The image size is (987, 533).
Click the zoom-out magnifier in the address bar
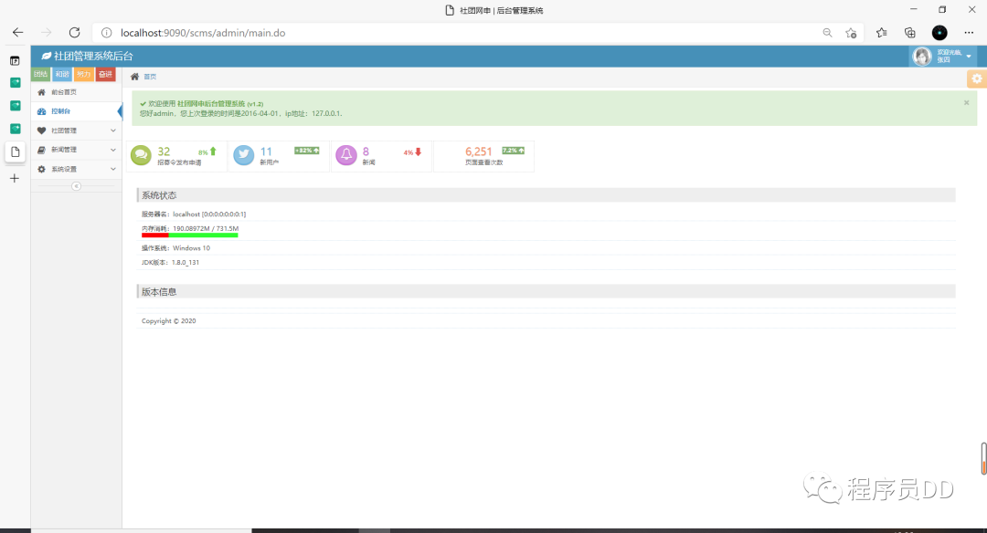[x=827, y=33]
